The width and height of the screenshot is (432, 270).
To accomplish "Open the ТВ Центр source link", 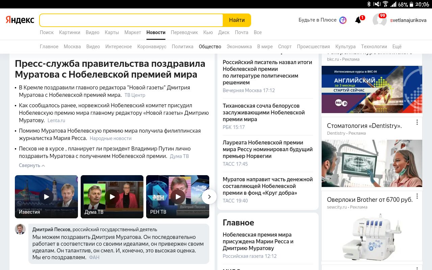I will [135, 95].
